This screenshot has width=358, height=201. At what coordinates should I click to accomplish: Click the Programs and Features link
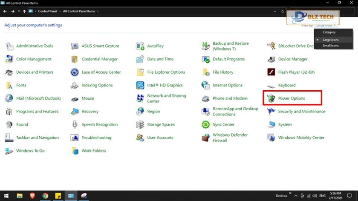click(x=37, y=112)
